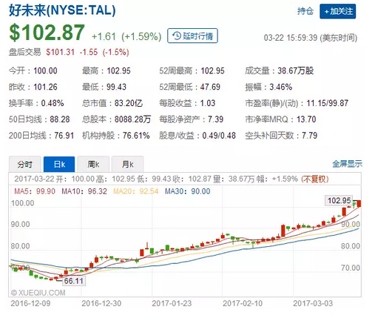The width and height of the screenshot is (372, 324).
Task: Click the 全屏显示 fullscreen link
Action: point(347,164)
